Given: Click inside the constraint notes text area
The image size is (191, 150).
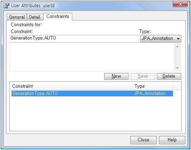Looking at the screenshot, I should coord(92,57).
